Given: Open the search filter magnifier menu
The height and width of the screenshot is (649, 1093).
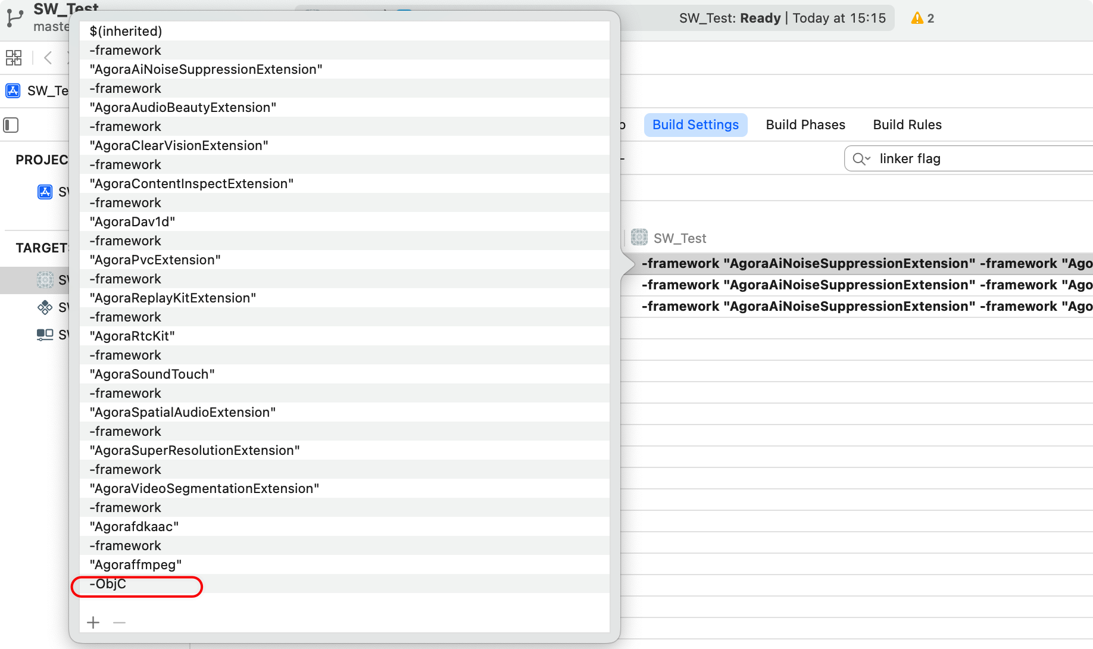Looking at the screenshot, I should point(861,159).
